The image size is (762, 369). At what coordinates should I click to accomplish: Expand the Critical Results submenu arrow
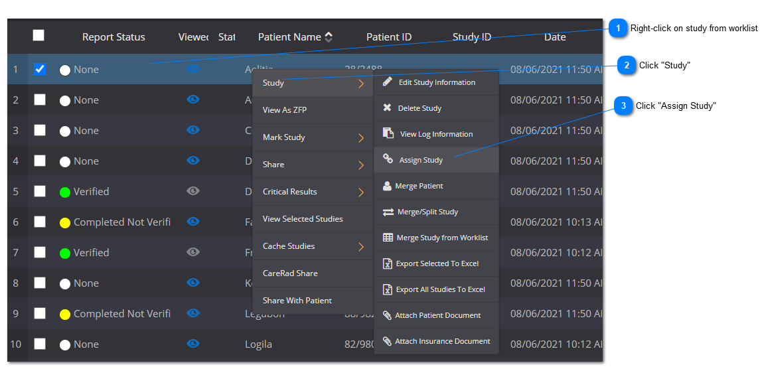click(x=361, y=192)
